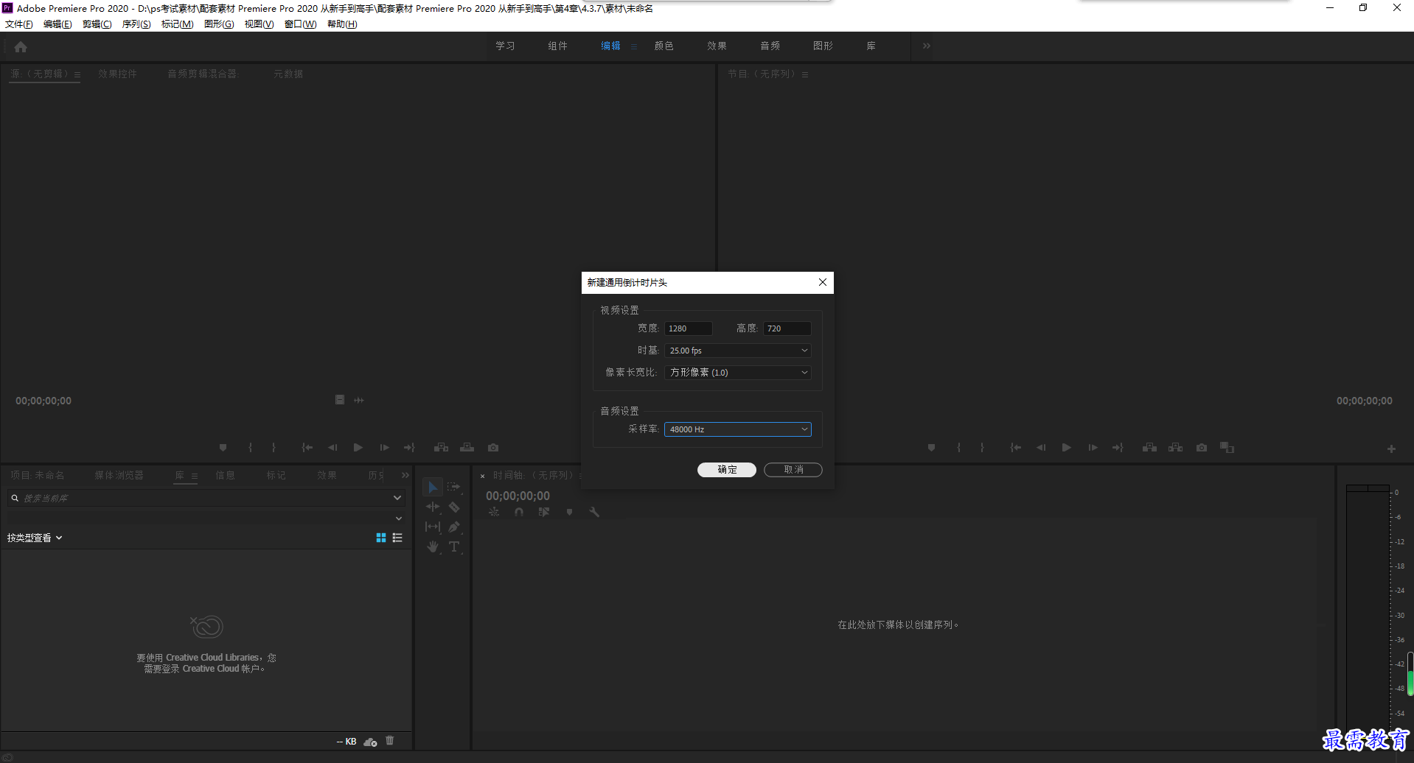Open the library search field dropdown arrow
This screenshot has width=1414, height=763.
coord(397,498)
